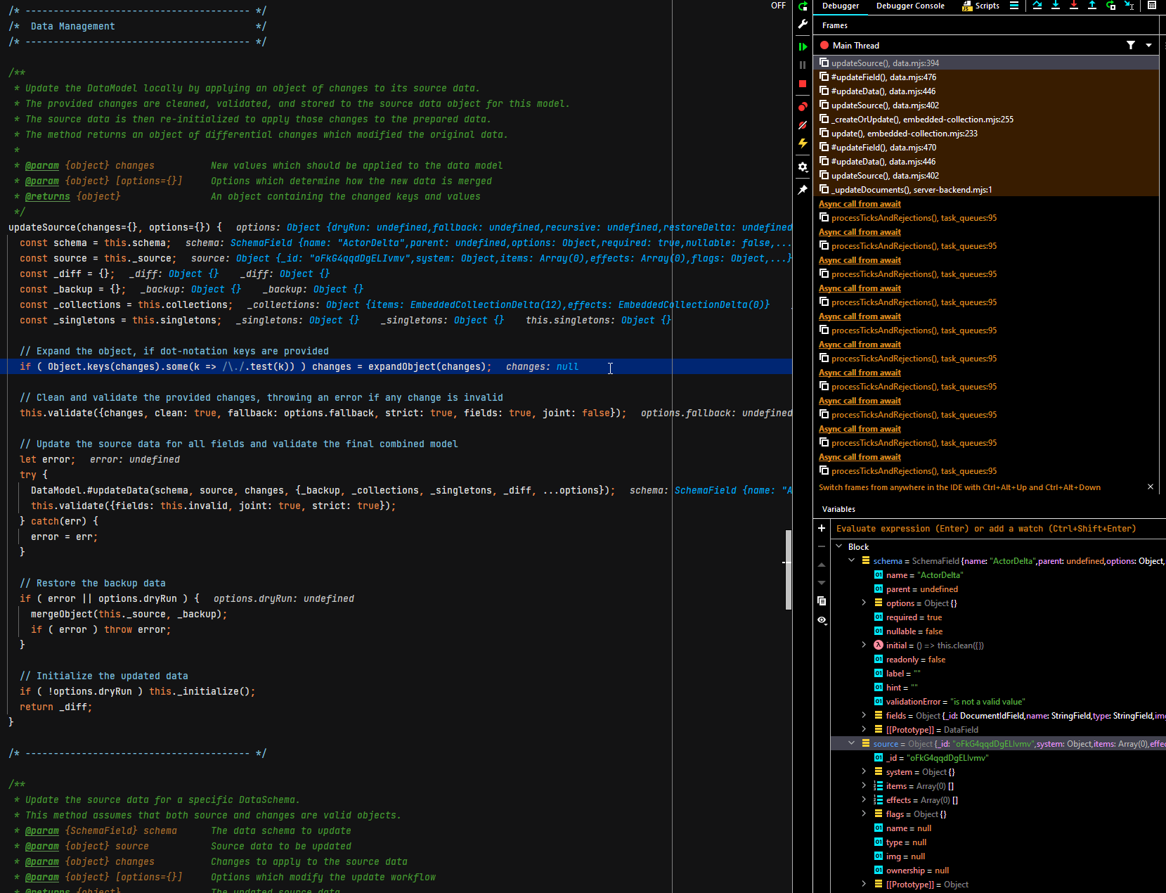The image size is (1166, 893).
Task: Step over to the next line
Action: (x=1037, y=6)
